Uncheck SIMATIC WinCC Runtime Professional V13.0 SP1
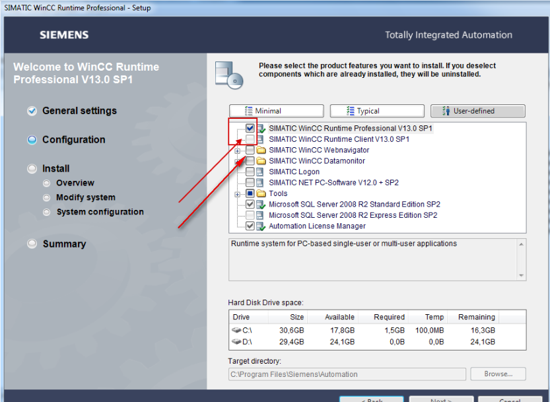The height and width of the screenshot is (402, 550). pos(250,128)
